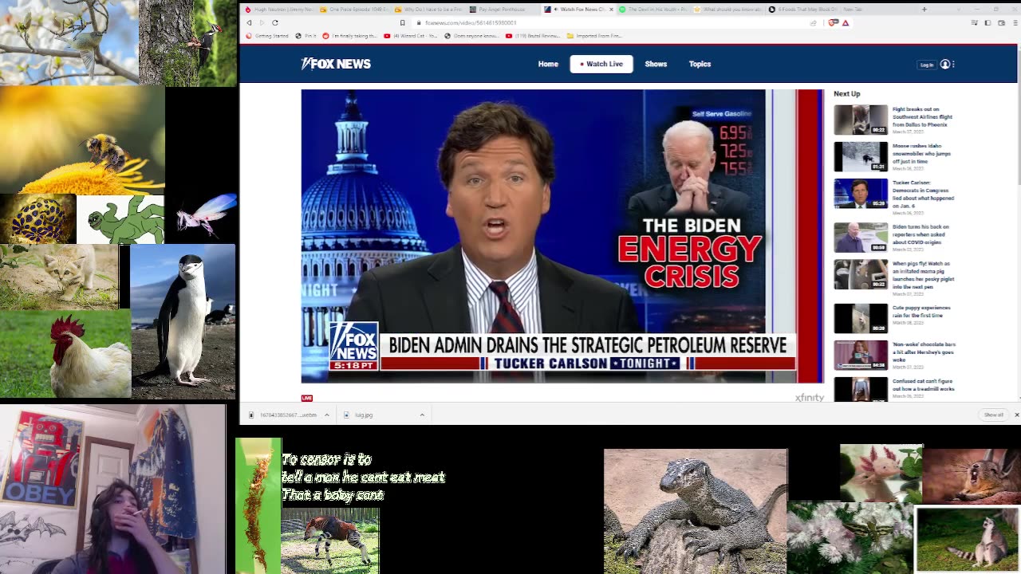
Task: Open Getting Started bookmark
Action: [267, 36]
